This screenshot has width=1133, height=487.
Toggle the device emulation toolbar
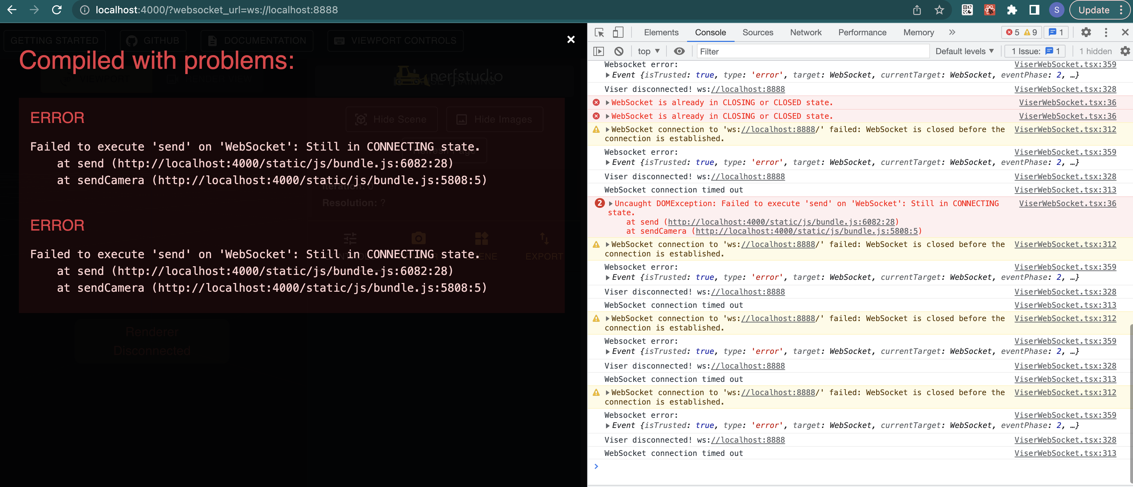tap(618, 32)
